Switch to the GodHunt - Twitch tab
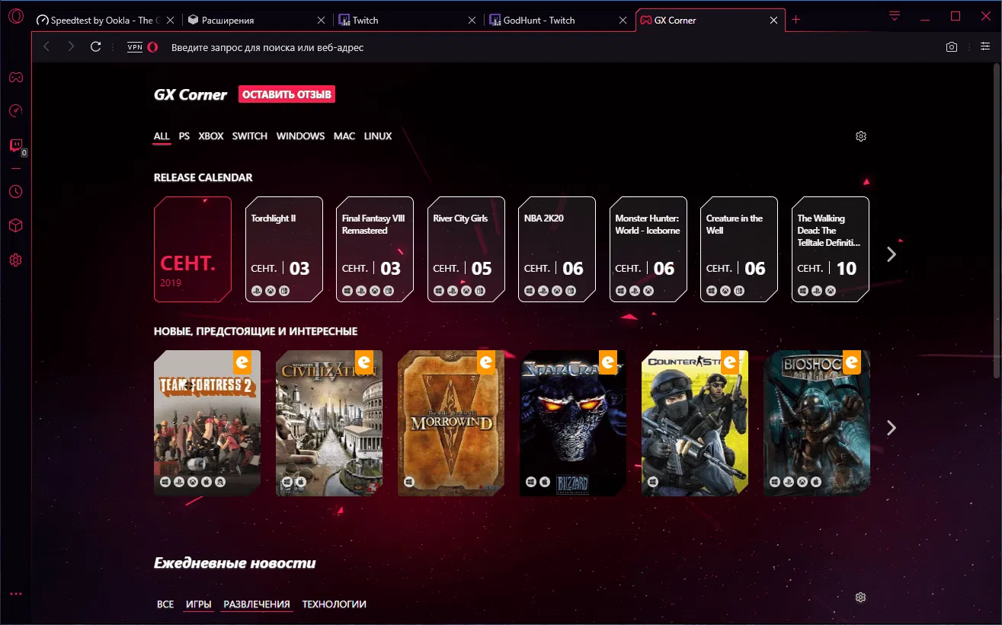Screen dimensions: 1002x625 click(x=559, y=21)
